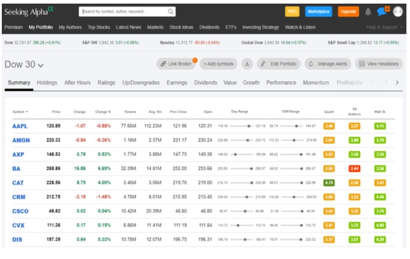Open the Premium menu item
The height and width of the screenshot is (259, 410).
click(13, 27)
